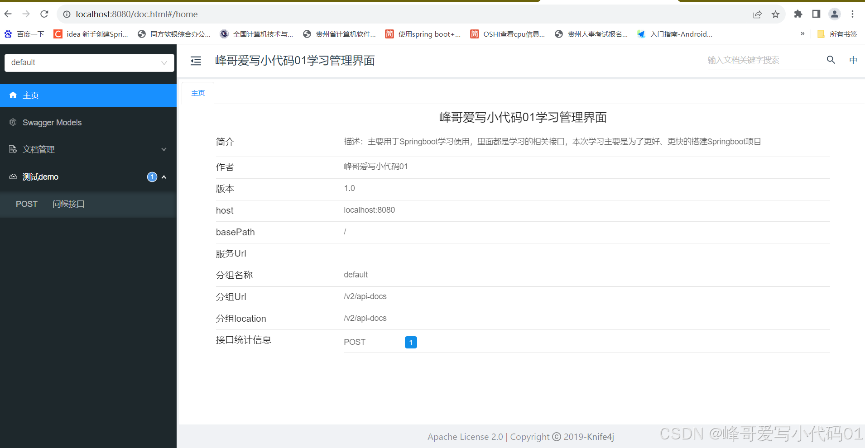The image size is (865, 448).
Task: Open the default group dropdown
Action: click(x=89, y=62)
